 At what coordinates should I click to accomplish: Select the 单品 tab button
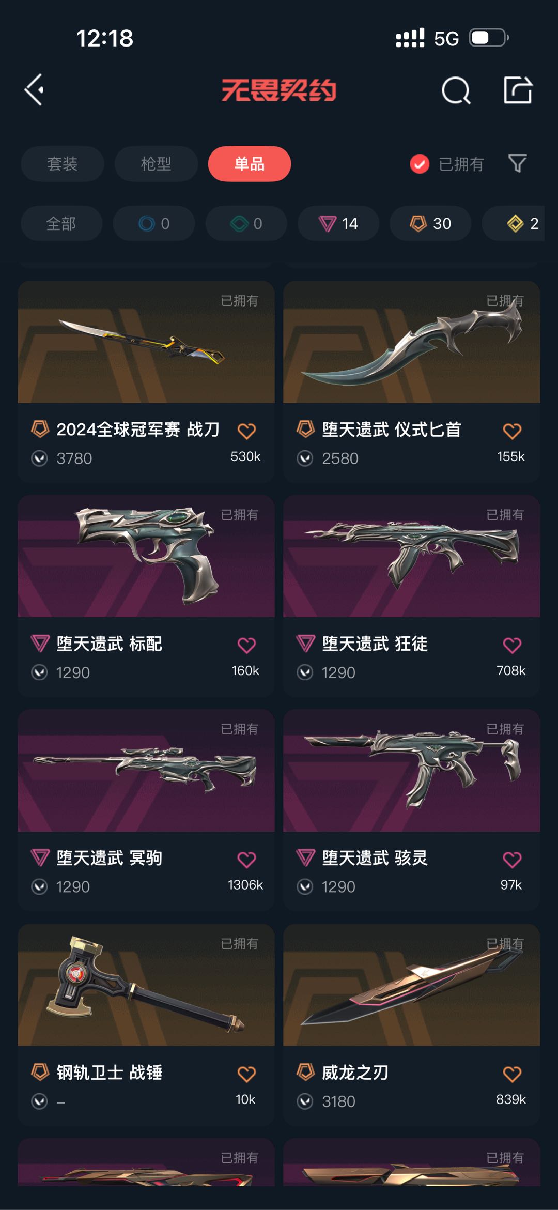[250, 164]
